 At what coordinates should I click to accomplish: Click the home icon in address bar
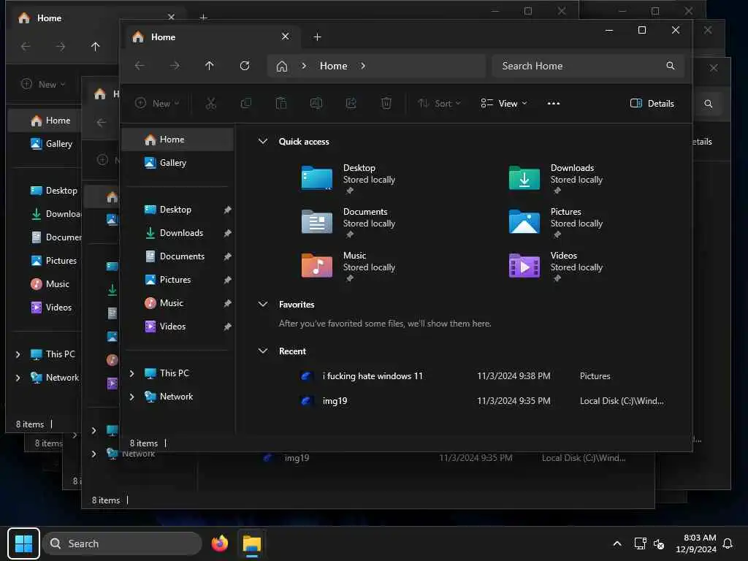tap(282, 66)
